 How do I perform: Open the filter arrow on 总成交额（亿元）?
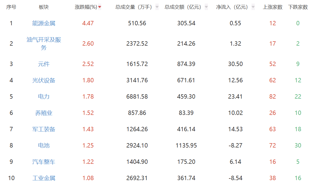(x=206, y=7)
